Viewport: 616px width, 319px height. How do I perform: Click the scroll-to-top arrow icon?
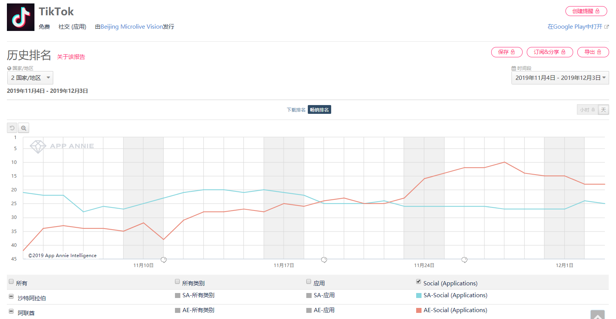pos(597,315)
